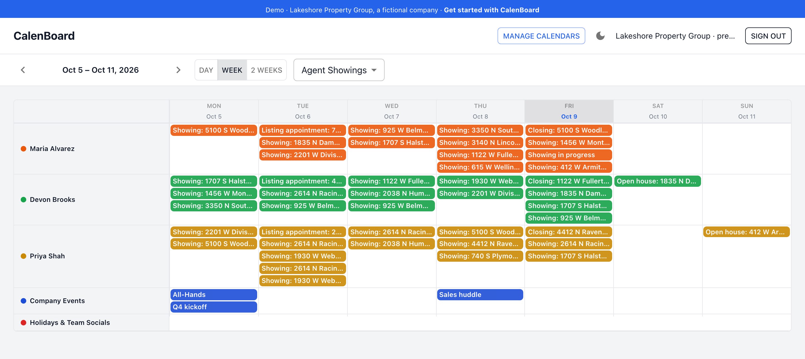
Task: Open Open house: 1835 N D... Saturday event
Action: [657, 181]
